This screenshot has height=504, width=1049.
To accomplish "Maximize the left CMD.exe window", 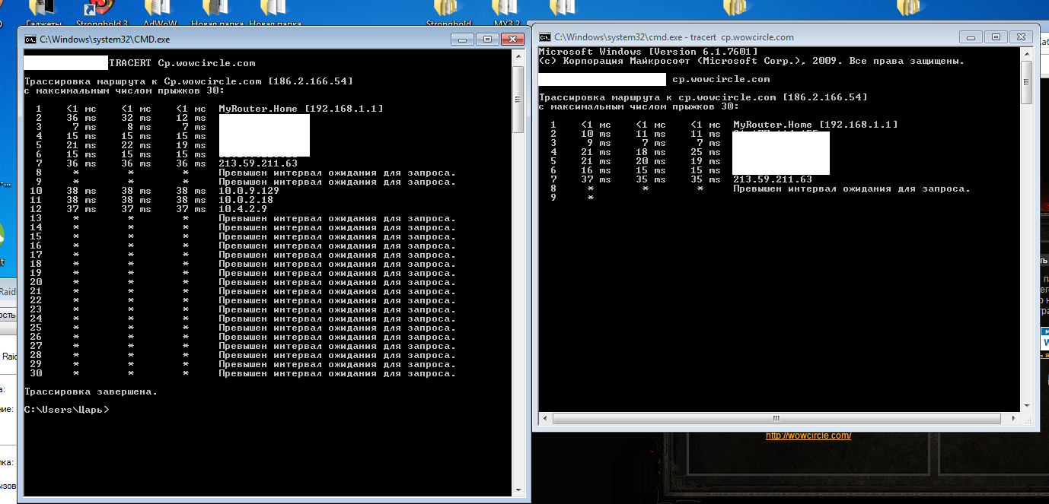I will [486, 40].
